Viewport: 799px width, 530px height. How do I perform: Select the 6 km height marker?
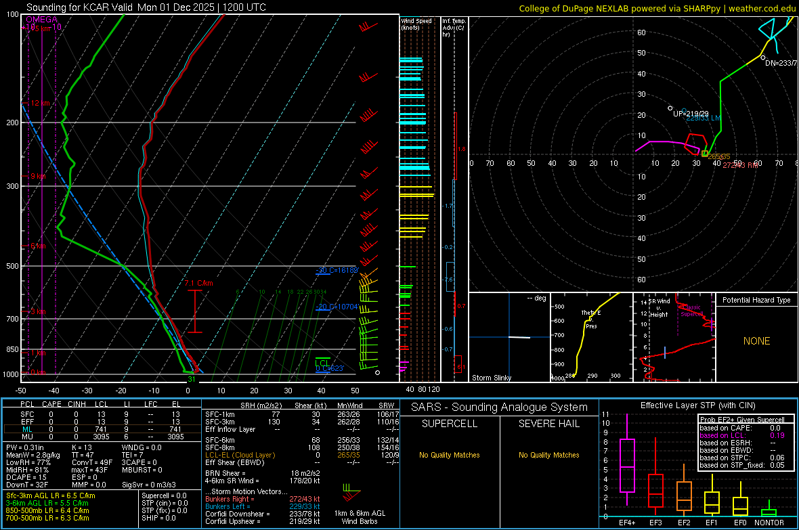pos(38,246)
